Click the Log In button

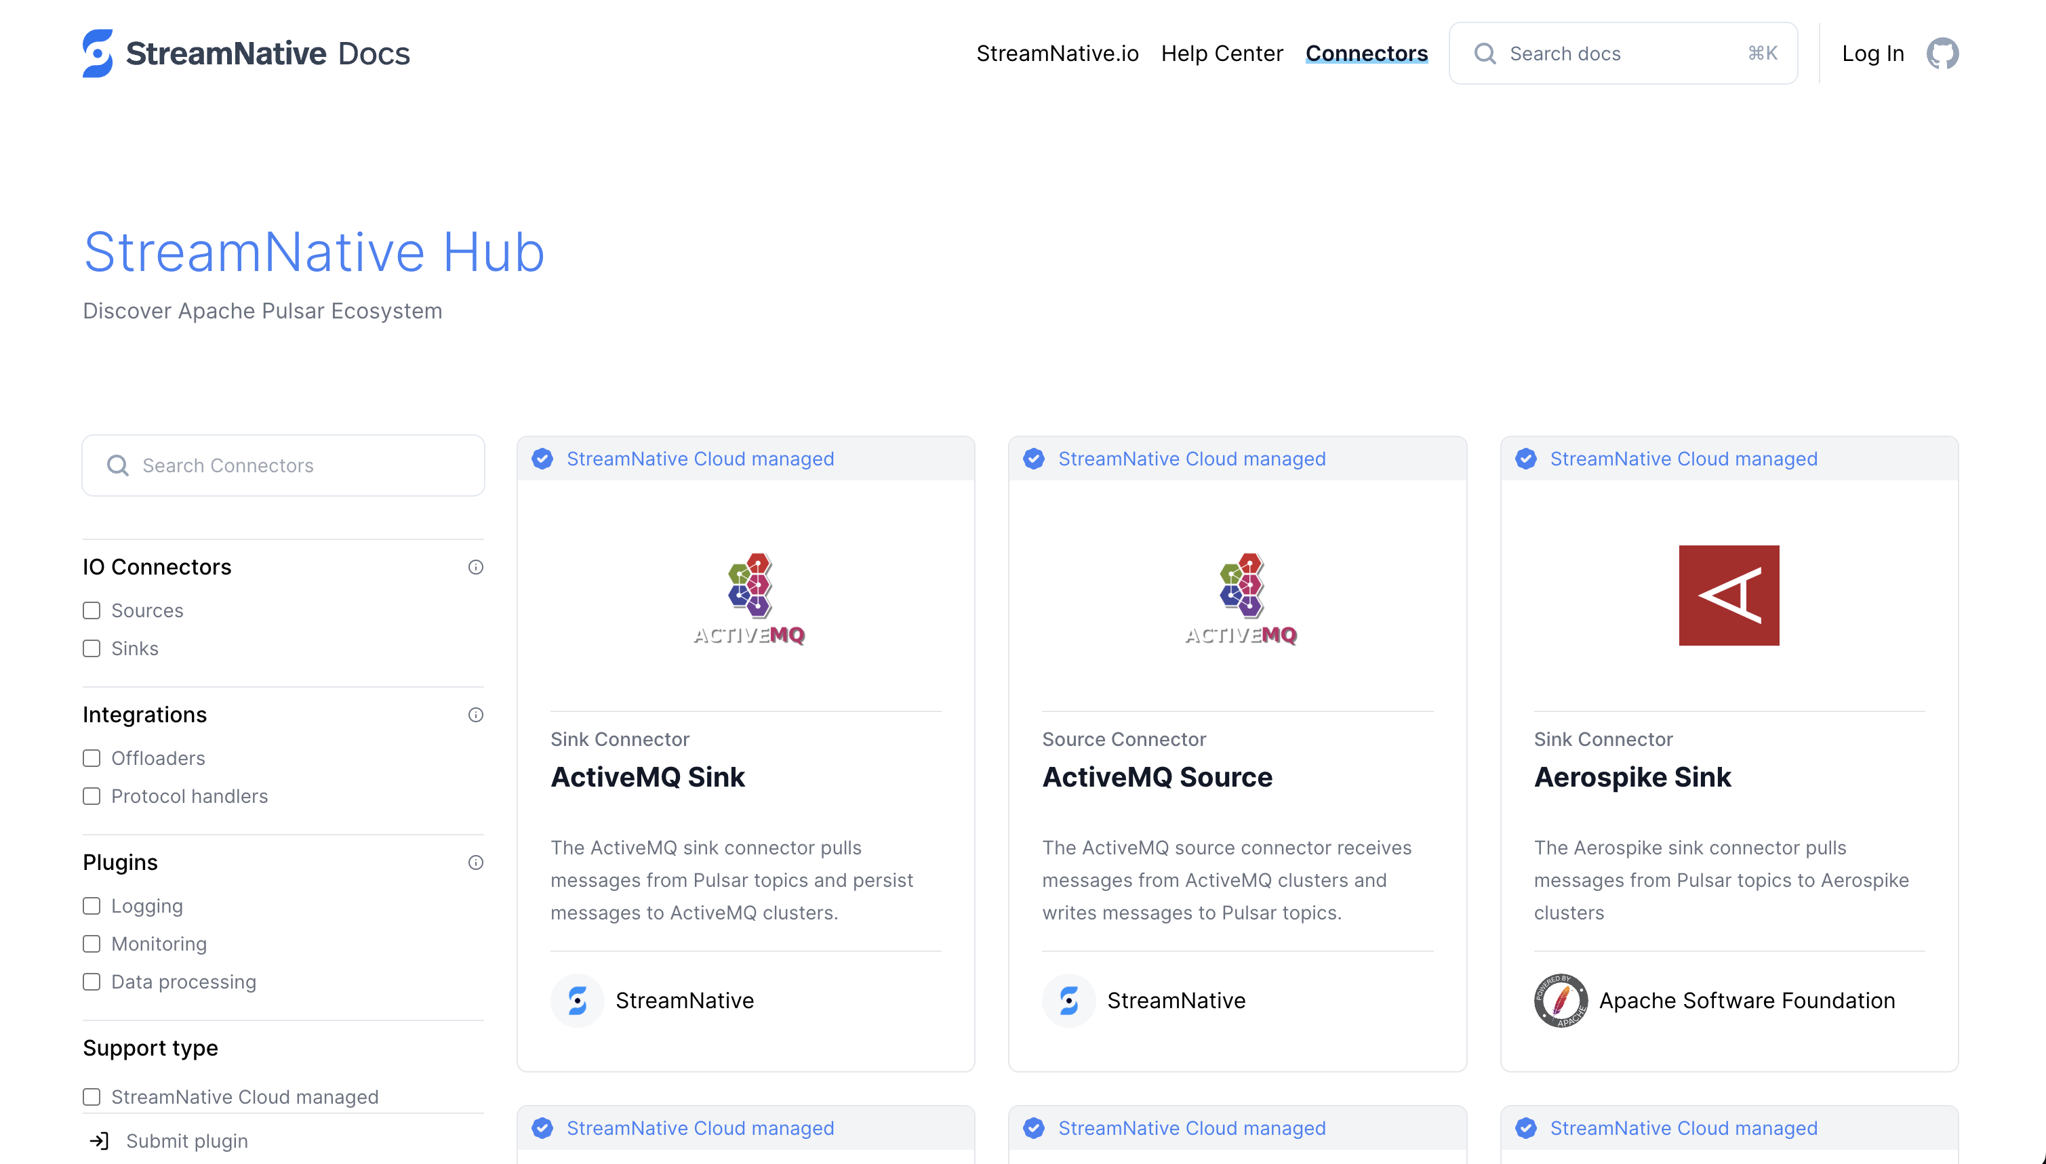pos(1872,53)
